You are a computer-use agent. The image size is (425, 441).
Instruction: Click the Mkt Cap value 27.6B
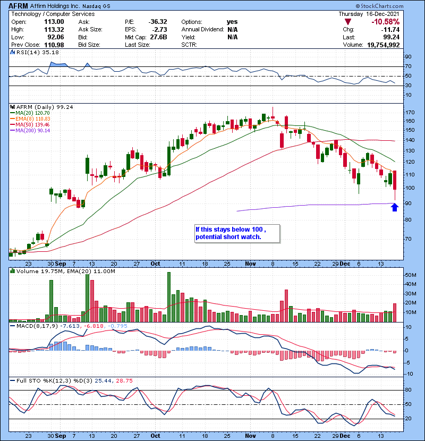[158, 37]
